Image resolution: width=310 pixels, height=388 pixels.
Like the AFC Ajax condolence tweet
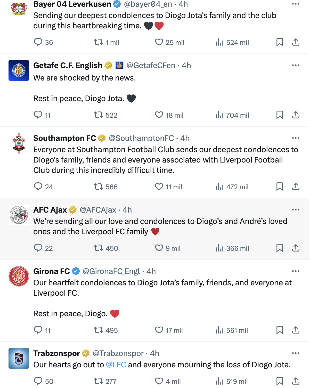tap(159, 248)
